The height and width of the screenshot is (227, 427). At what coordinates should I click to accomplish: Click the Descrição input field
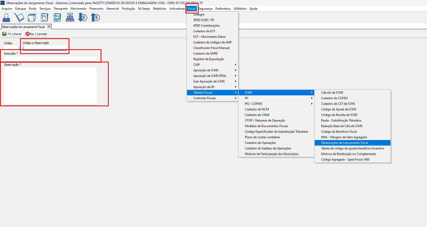coord(51,59)
